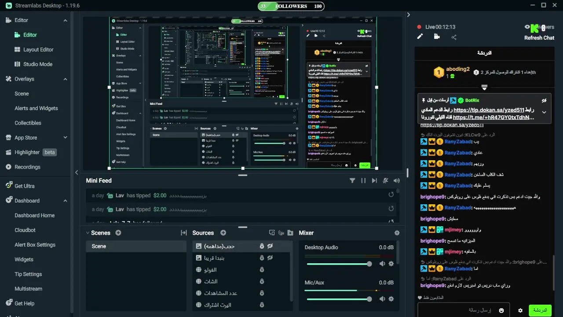Click the Get Help sidebar icon
Viewport: 563px width, 317px height.
[x=9, y=303]
